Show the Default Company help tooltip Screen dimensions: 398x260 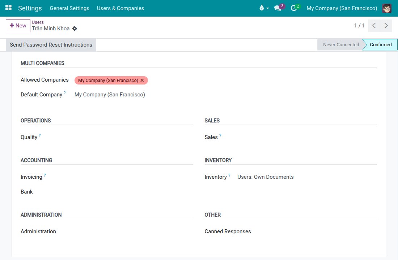tap(65, 93)
